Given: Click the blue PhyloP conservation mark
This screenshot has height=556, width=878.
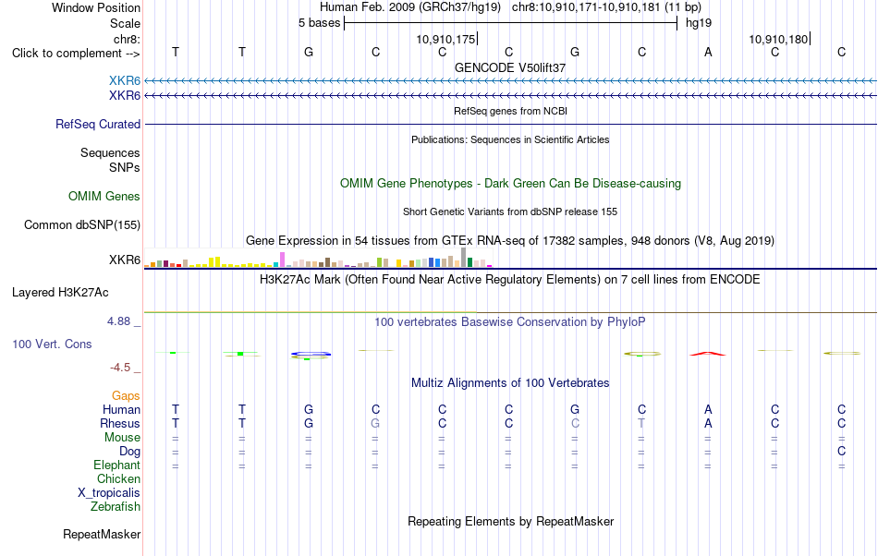Looking at the screenshot, I should (311, 354).
